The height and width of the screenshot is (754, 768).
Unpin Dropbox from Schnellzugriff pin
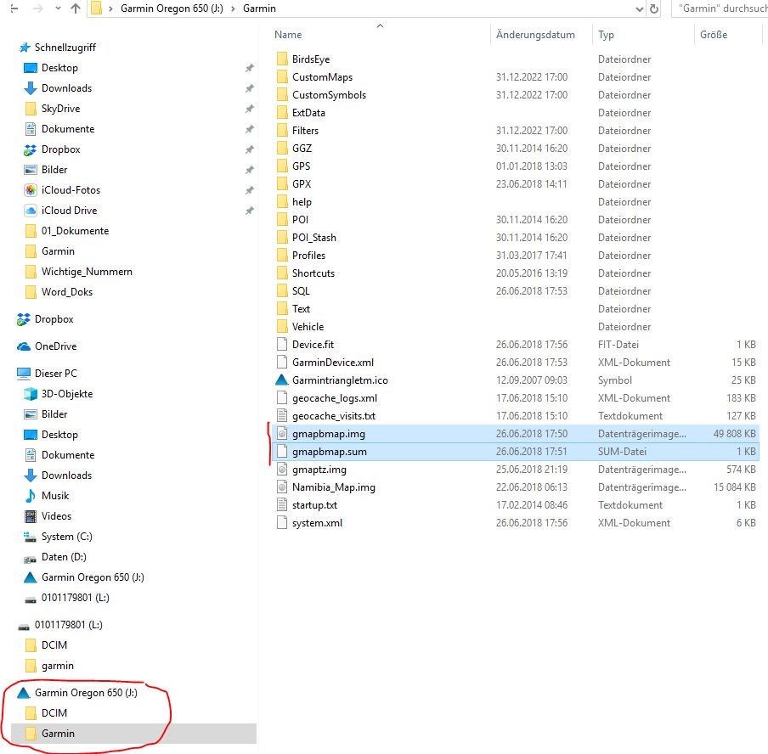click(249, 149)
